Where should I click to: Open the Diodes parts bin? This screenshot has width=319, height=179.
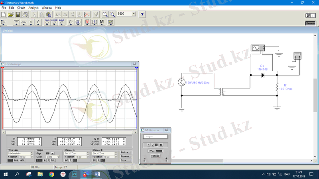[x=31, y=22]
